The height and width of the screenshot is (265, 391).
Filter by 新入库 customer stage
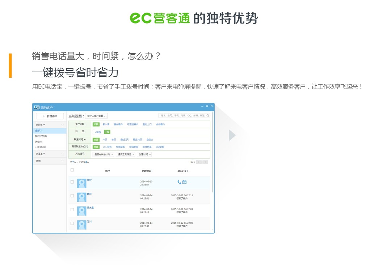[106, 124]
